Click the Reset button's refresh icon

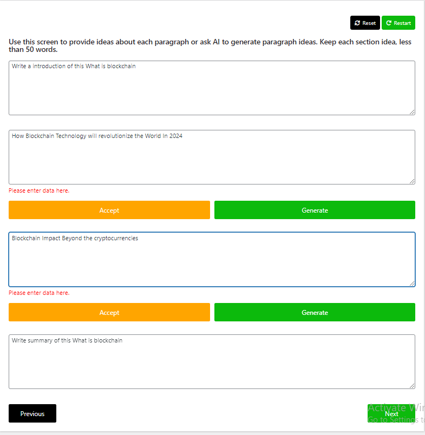pyautogui.click(x=357, y=23)
